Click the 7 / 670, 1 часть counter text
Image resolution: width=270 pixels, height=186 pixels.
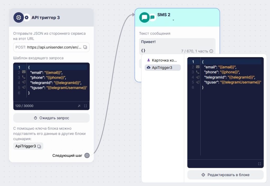(195, 51)
